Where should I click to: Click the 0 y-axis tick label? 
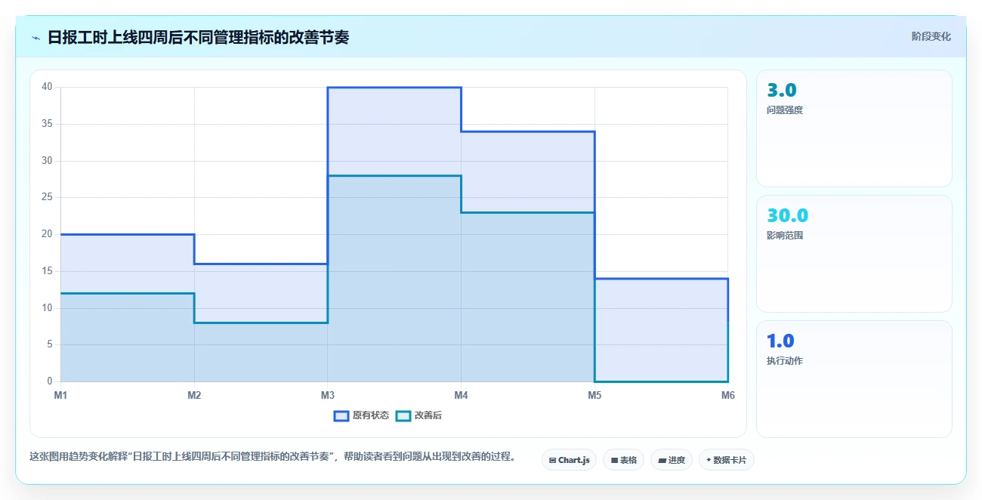[49, 381]
